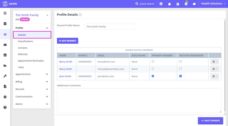Open the bar chart report icon in sidebar

tap(5, 55)
